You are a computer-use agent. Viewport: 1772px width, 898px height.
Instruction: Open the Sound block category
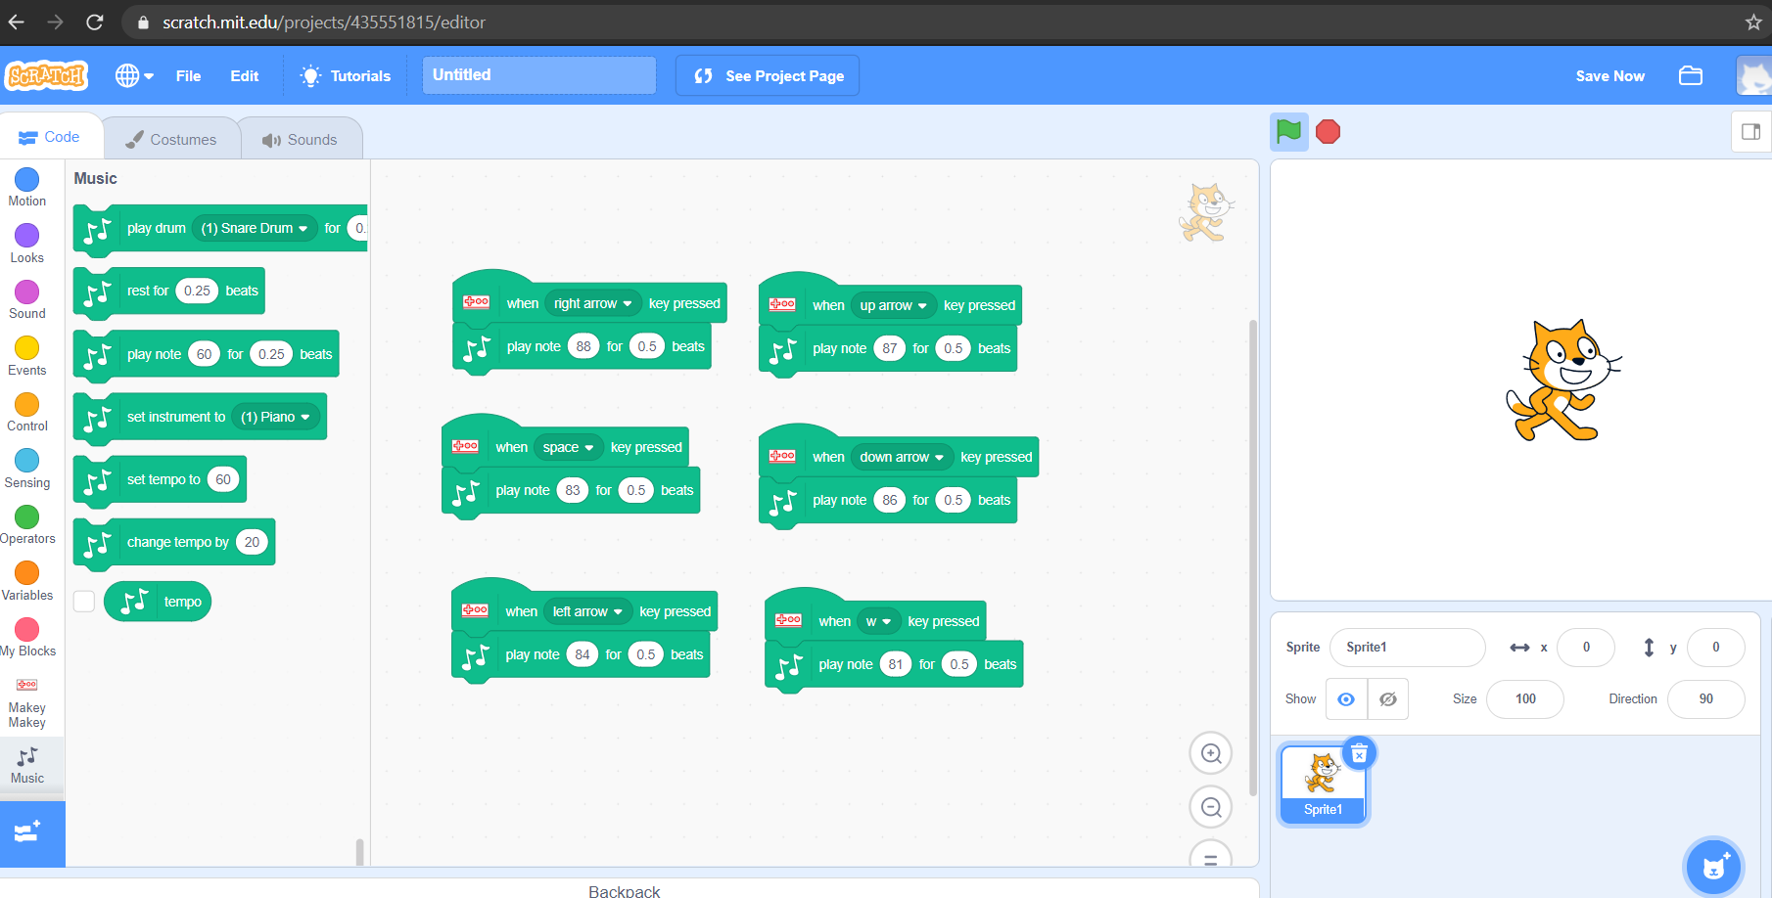pos(27,299)
